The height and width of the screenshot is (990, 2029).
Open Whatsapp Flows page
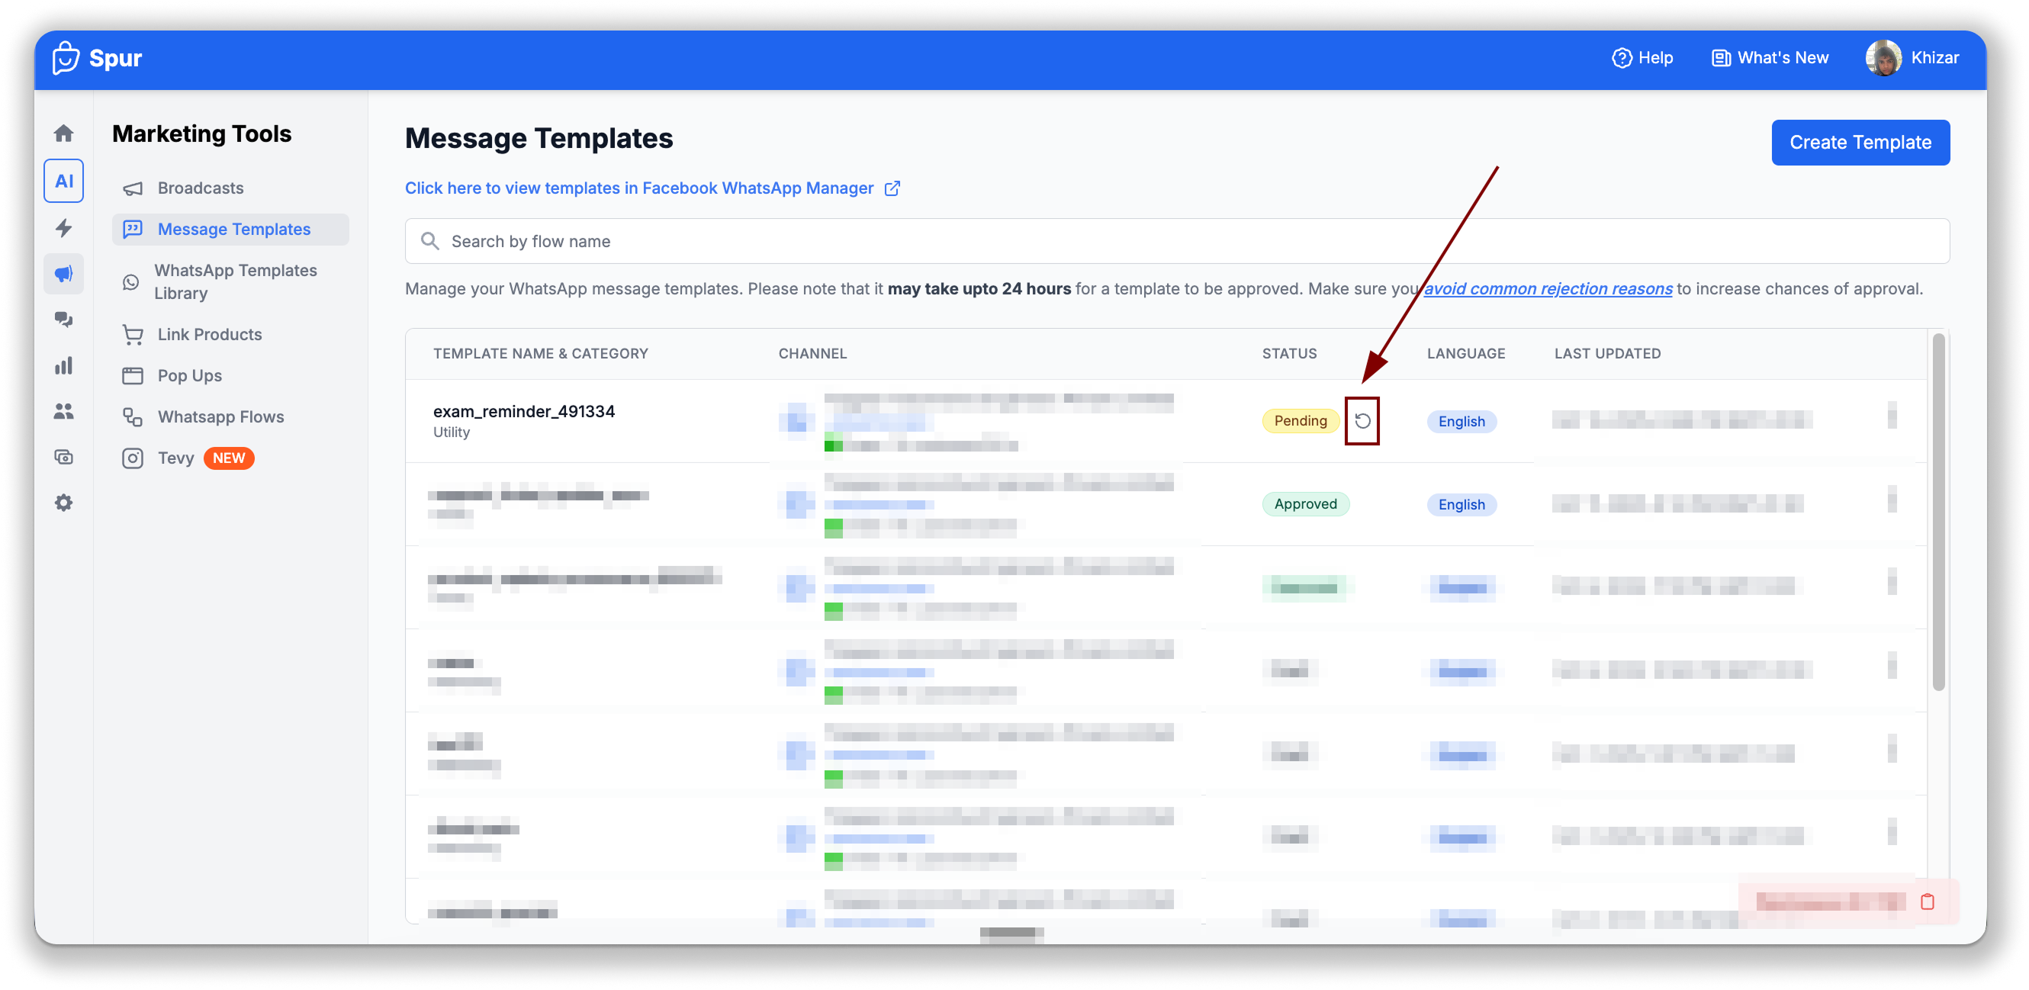[x=220, y=416]
